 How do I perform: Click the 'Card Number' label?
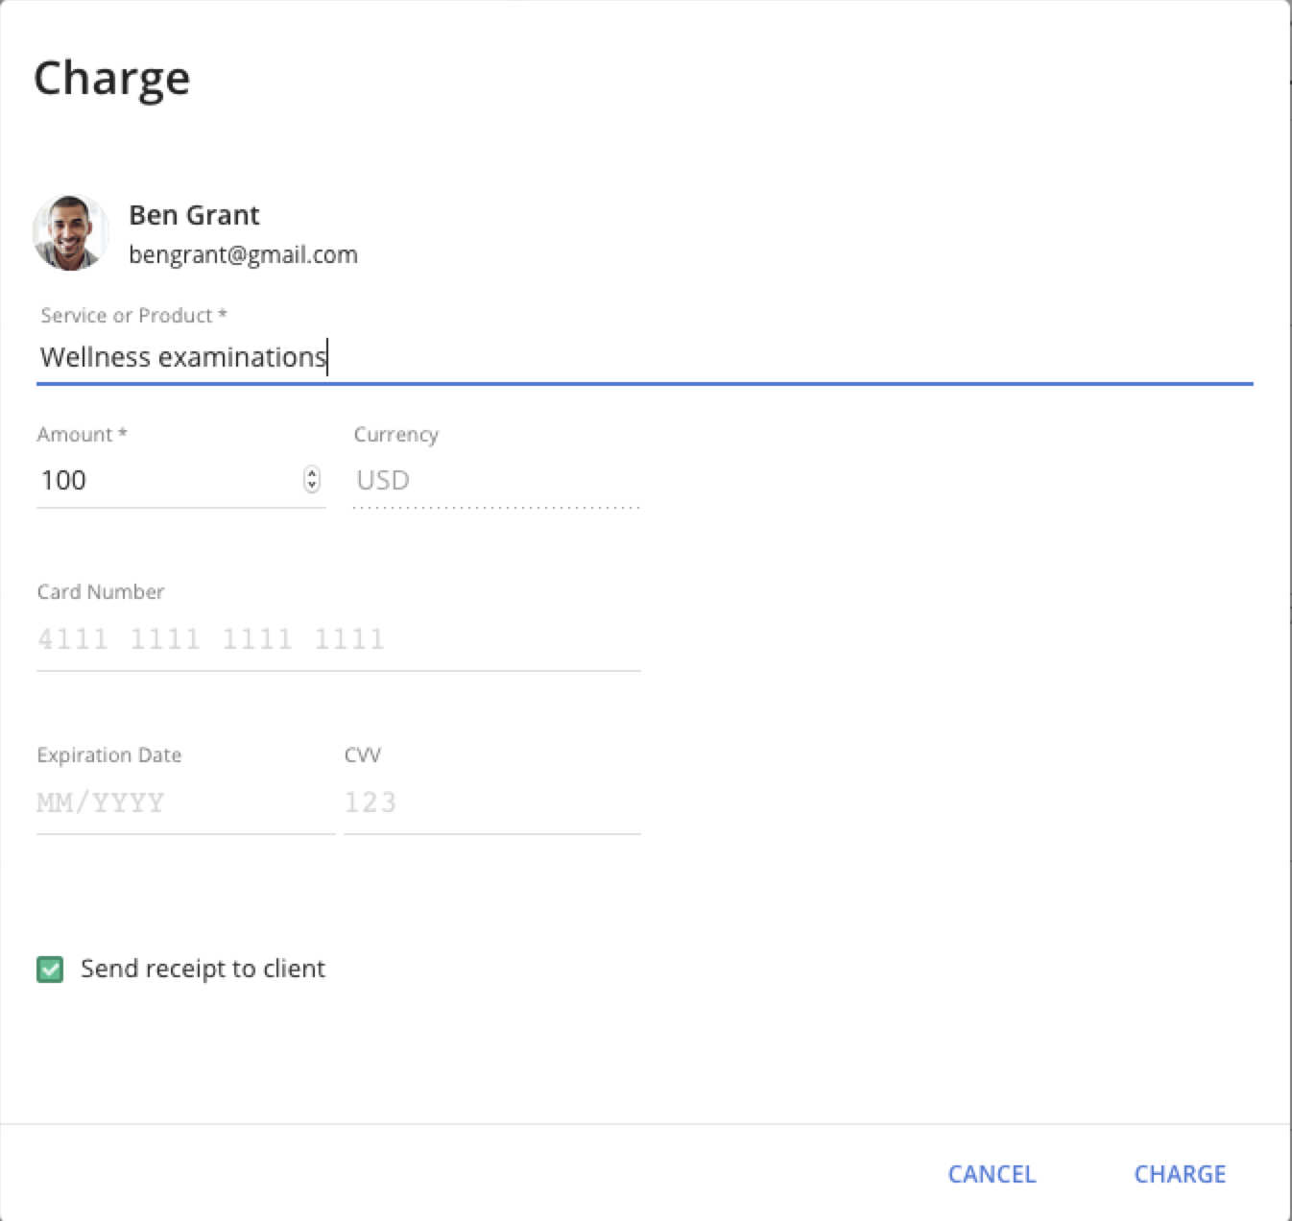tap(101, 591)
